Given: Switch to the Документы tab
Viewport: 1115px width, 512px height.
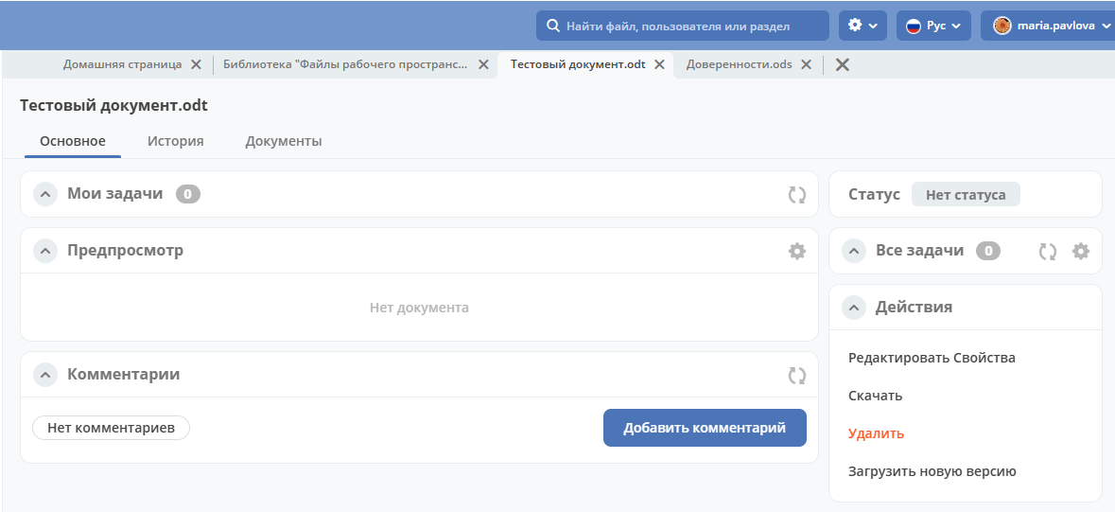Looking at the screenshot, I should (x=283, y=141).
